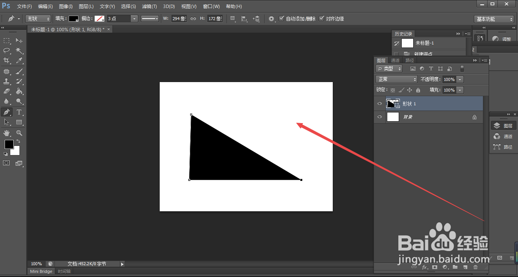Viewport: 518px width, 277px height.
Task: Select the Brush tool
Action: point(19,71)
